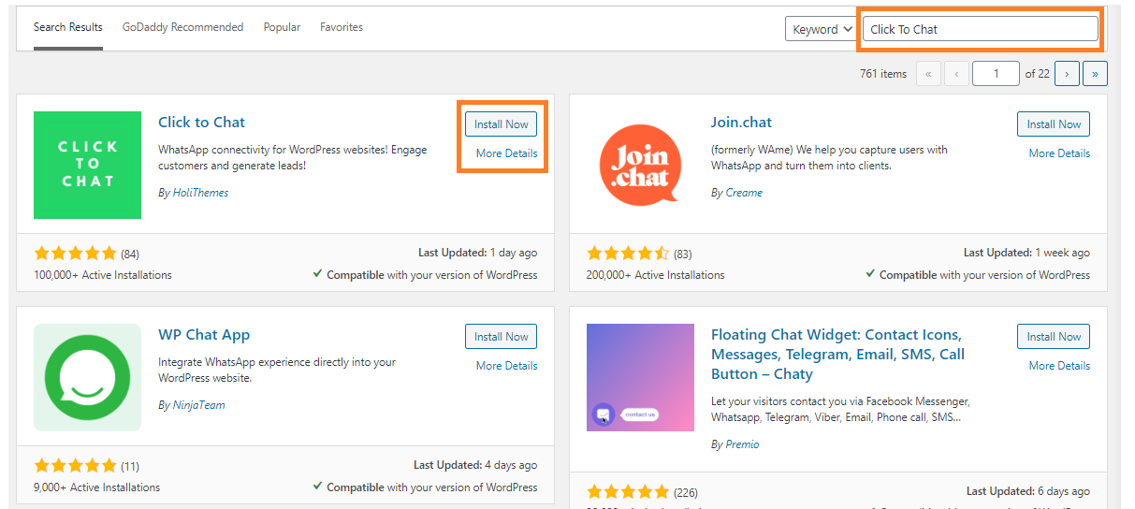This screenshot has width=1135, height=509.
Task: Select the "761 items" count text
Action: tap(883, 74)
